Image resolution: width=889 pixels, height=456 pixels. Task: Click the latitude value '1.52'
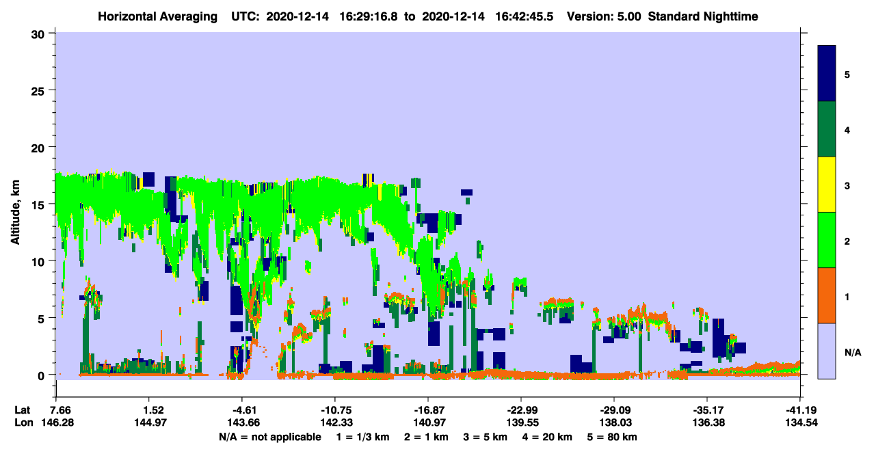tap(153, 410)
